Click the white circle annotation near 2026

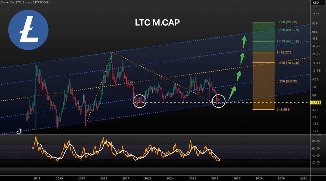tap(218, 101)
